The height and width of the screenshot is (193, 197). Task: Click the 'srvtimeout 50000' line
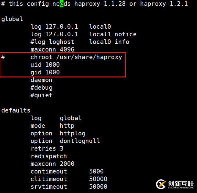pyautogui.click(x=69, y=187)
